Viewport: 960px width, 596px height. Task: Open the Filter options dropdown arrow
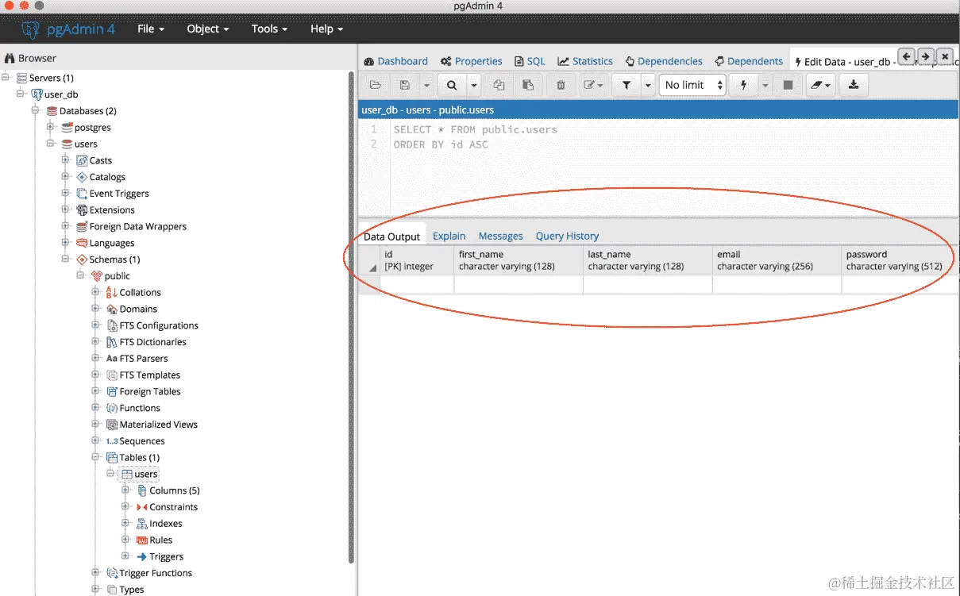click(648, 85)
